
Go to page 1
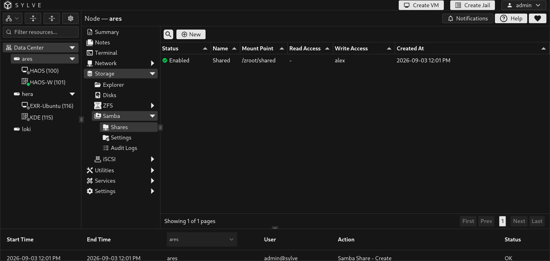[x=503, y=221]
